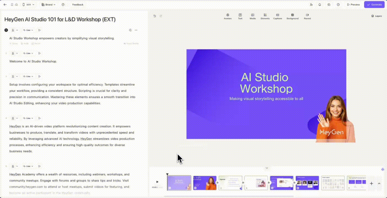The height and width of the screenshot is (198, 387).
Task: Click the script paragraph starting 'Setup involves configuring'
Action: (x=72, y=94)
